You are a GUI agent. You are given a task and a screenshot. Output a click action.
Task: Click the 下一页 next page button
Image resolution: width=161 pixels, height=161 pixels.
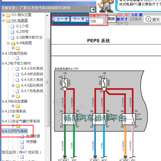coord(80,19)
